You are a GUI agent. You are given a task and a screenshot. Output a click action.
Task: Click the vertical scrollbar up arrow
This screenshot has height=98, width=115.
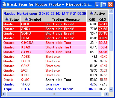(x=111, y=11)
